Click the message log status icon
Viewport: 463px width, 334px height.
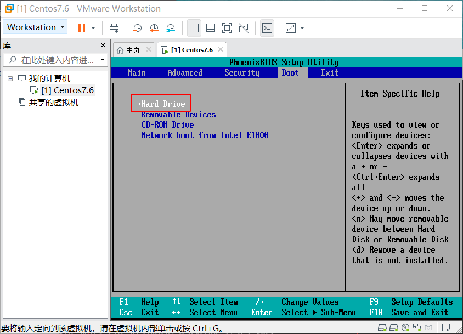(x=446, y=327)
